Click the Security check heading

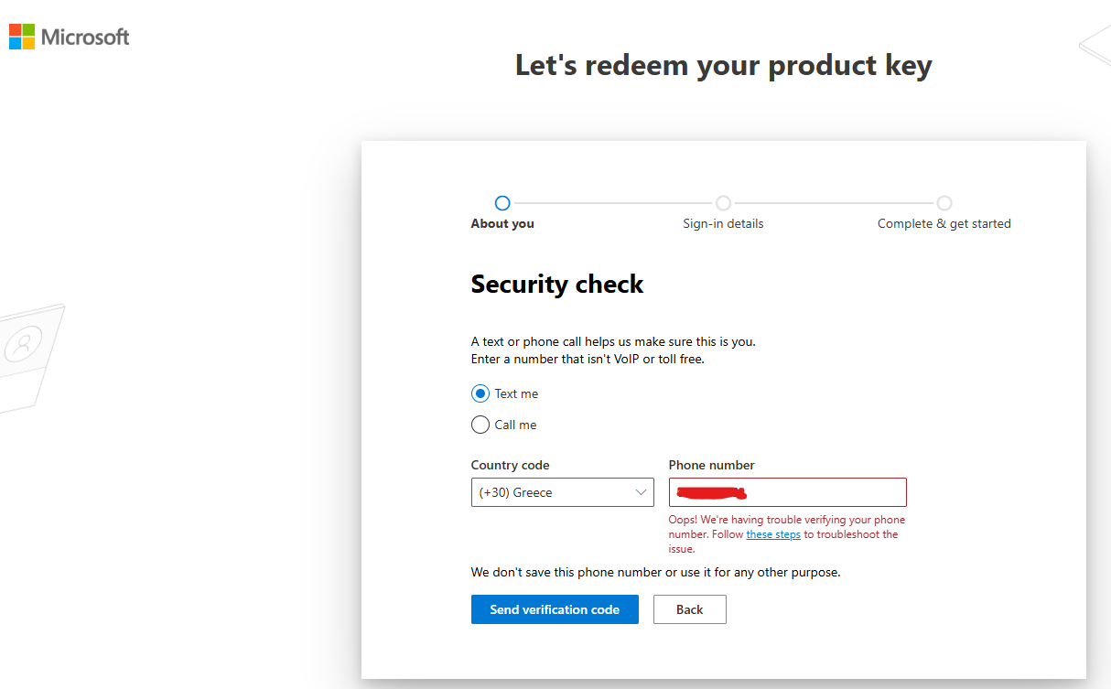[x=557, y=284]
